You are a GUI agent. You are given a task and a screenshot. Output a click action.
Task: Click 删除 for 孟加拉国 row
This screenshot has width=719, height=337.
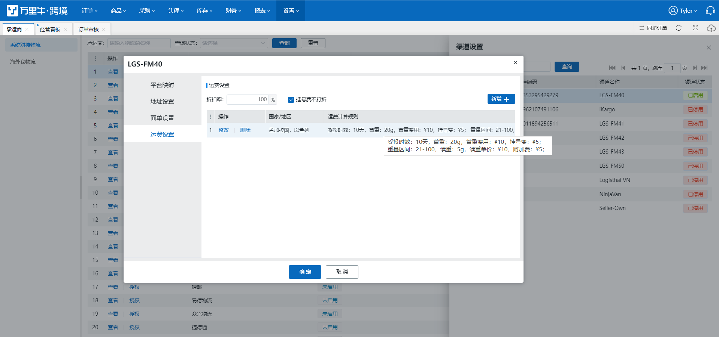point(245,130)
